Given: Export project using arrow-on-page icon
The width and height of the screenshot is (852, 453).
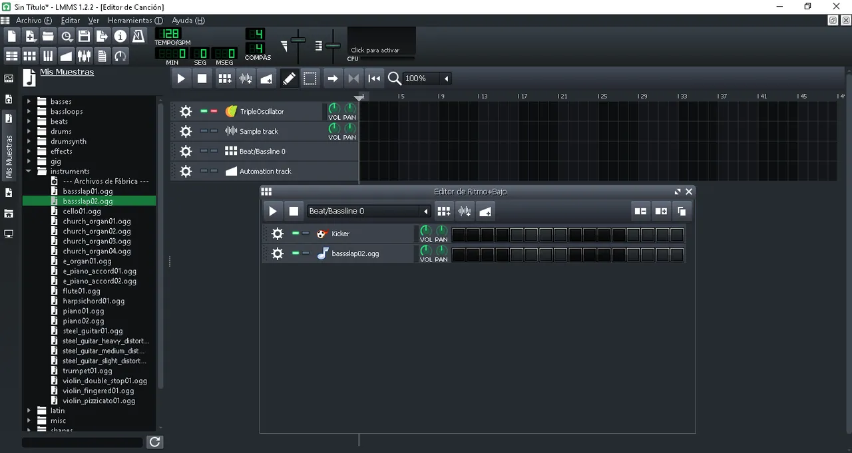Looking at the screenshot, I should [x=102, y=36].
